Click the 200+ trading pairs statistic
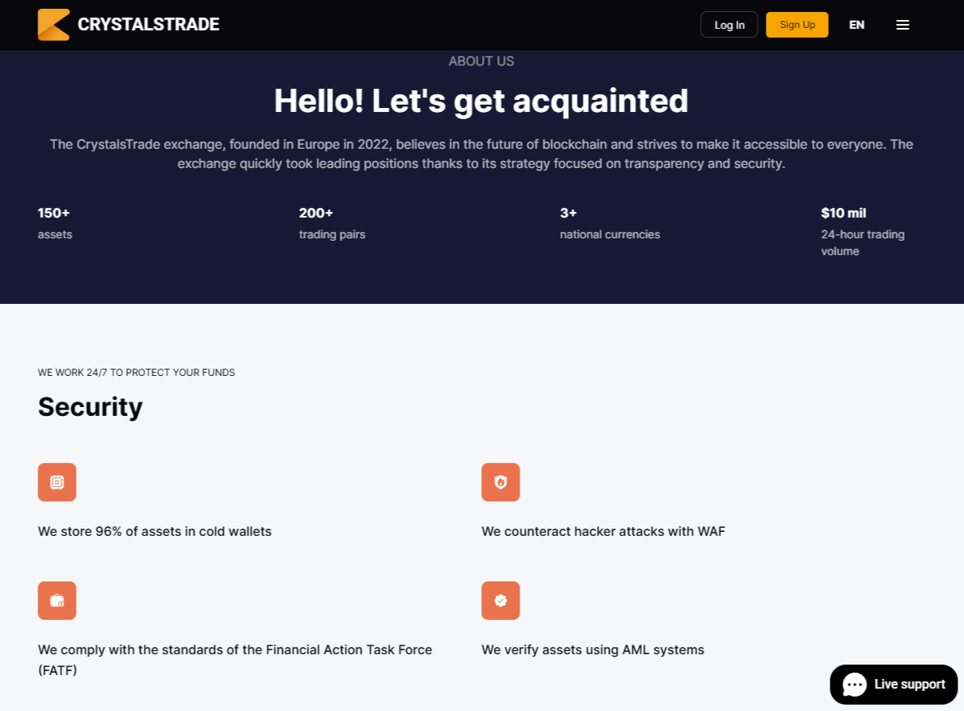Viewport: 964px width, 711px height. point(332,223)
